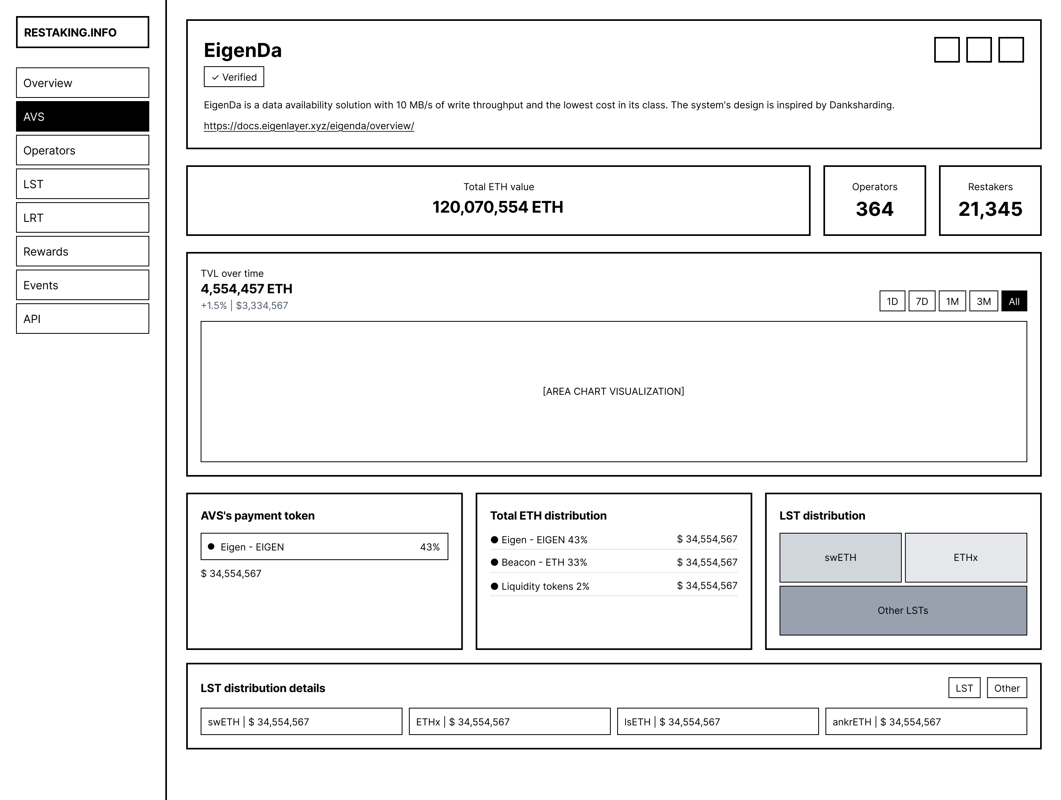The width and height of the screenshot is (1061, 800).
Task: Click the ETHx | $ 34,554,567 details chip
Action: click(x=509, y=721)
